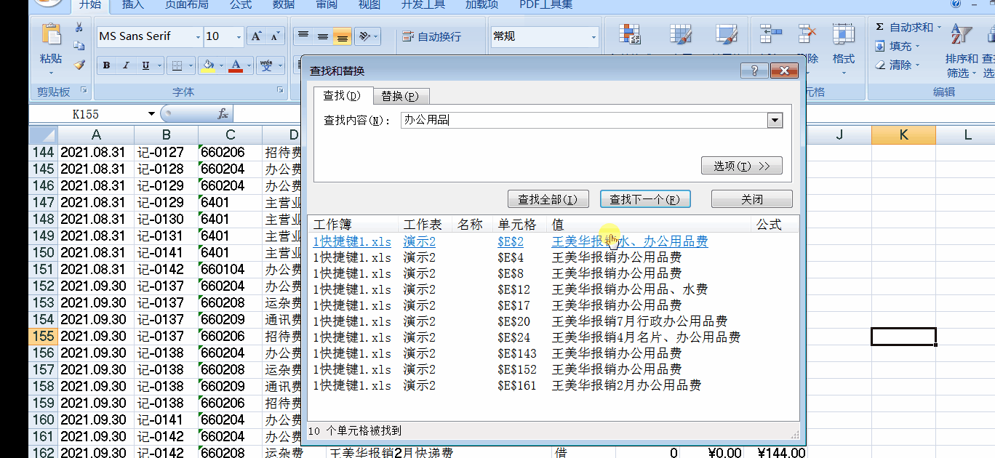Switch to the 替换 tab
The image size is (995, 458).
tap(399, 96)
